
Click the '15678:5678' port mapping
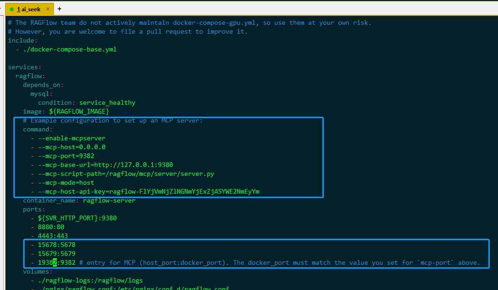(57, 245)
